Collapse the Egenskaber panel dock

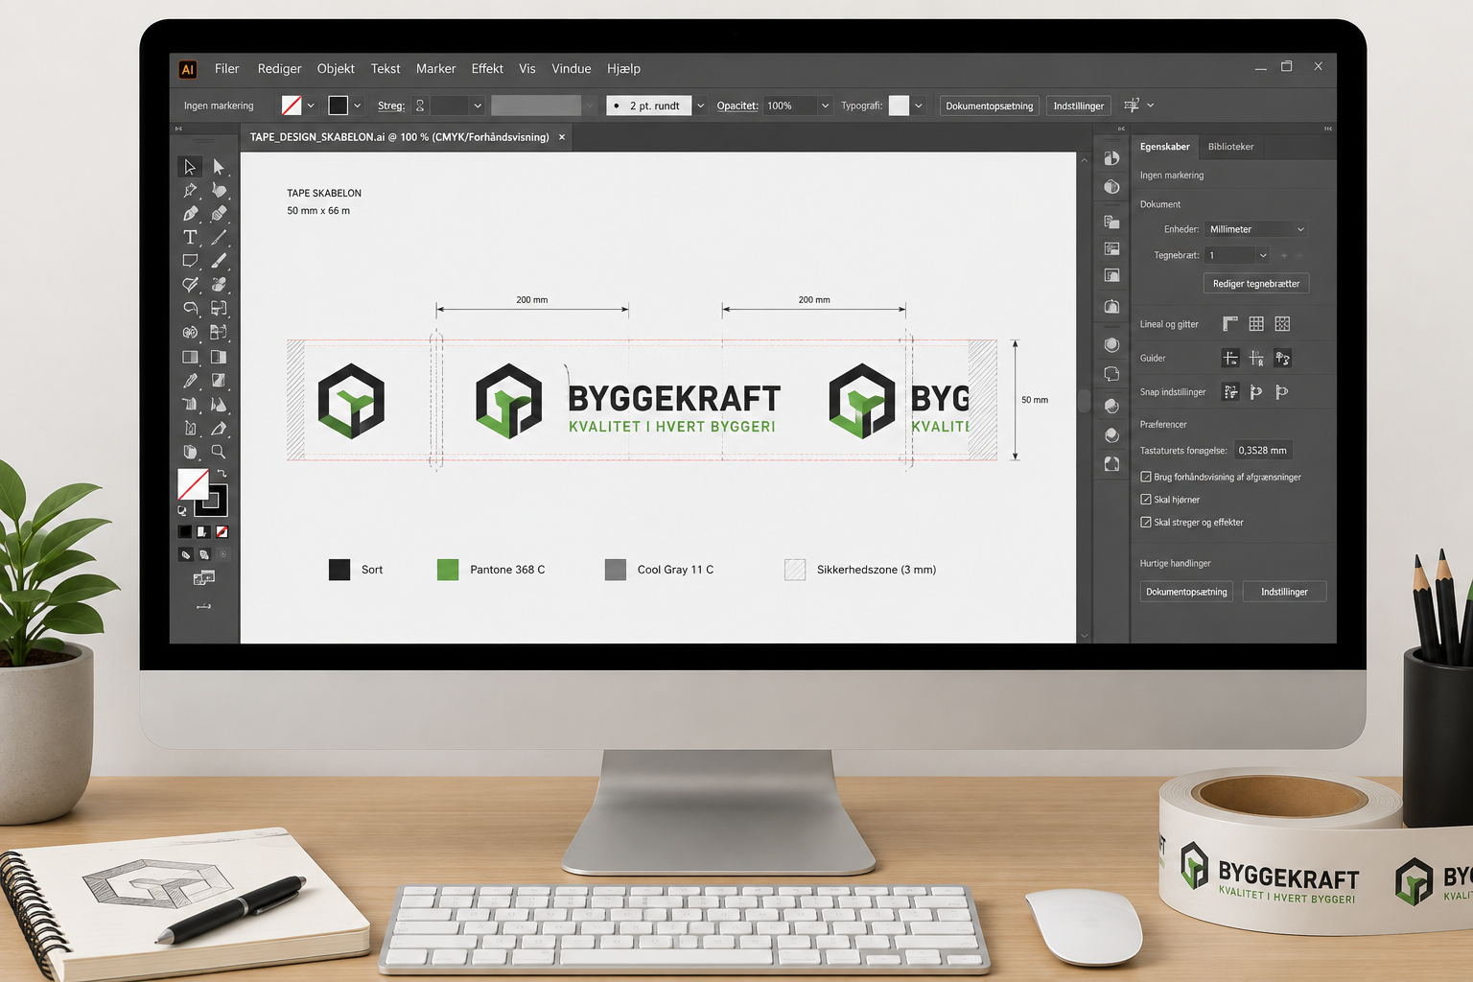point(1328,129)
